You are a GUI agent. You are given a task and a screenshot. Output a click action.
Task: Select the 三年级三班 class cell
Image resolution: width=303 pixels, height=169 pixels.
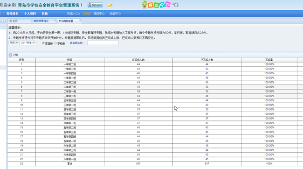point(70,100)
